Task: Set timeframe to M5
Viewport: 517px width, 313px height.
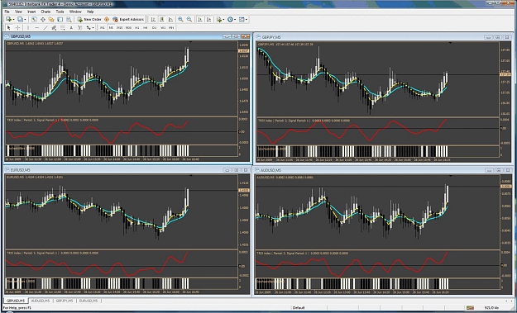Action: click(111, 27)
